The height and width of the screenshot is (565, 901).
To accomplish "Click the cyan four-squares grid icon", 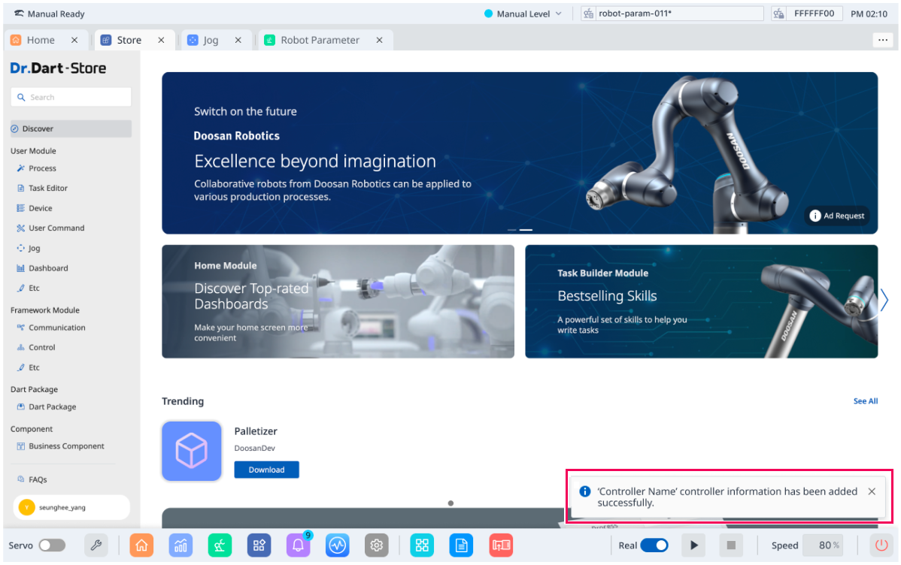I will (x=422, y=545).
